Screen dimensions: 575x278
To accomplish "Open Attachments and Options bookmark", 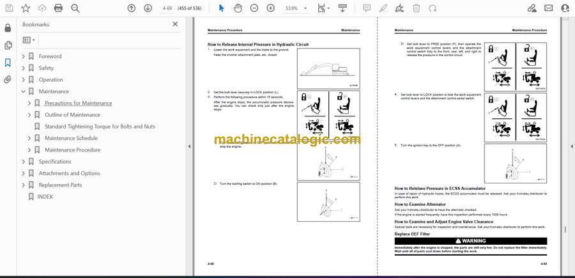I will pyautogui.click(x=69, y=173).
